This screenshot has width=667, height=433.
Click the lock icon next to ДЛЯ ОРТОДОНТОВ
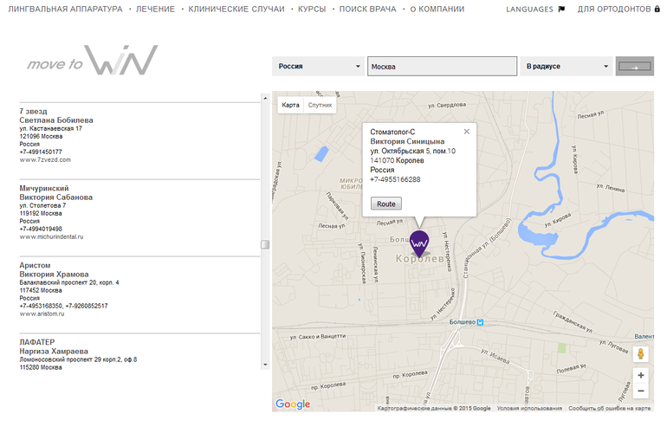[657, 9]
